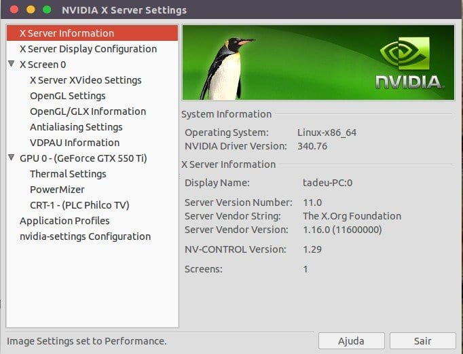The width and height of the screenshot is (463, 354).
Task: Collapse the GPU 0 tree arrow
Action: click(x=12, y=158)
